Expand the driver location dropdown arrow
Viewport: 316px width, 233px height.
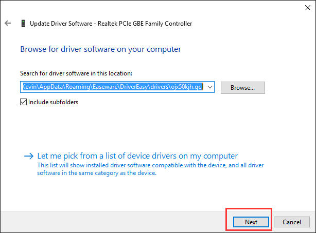210,87
